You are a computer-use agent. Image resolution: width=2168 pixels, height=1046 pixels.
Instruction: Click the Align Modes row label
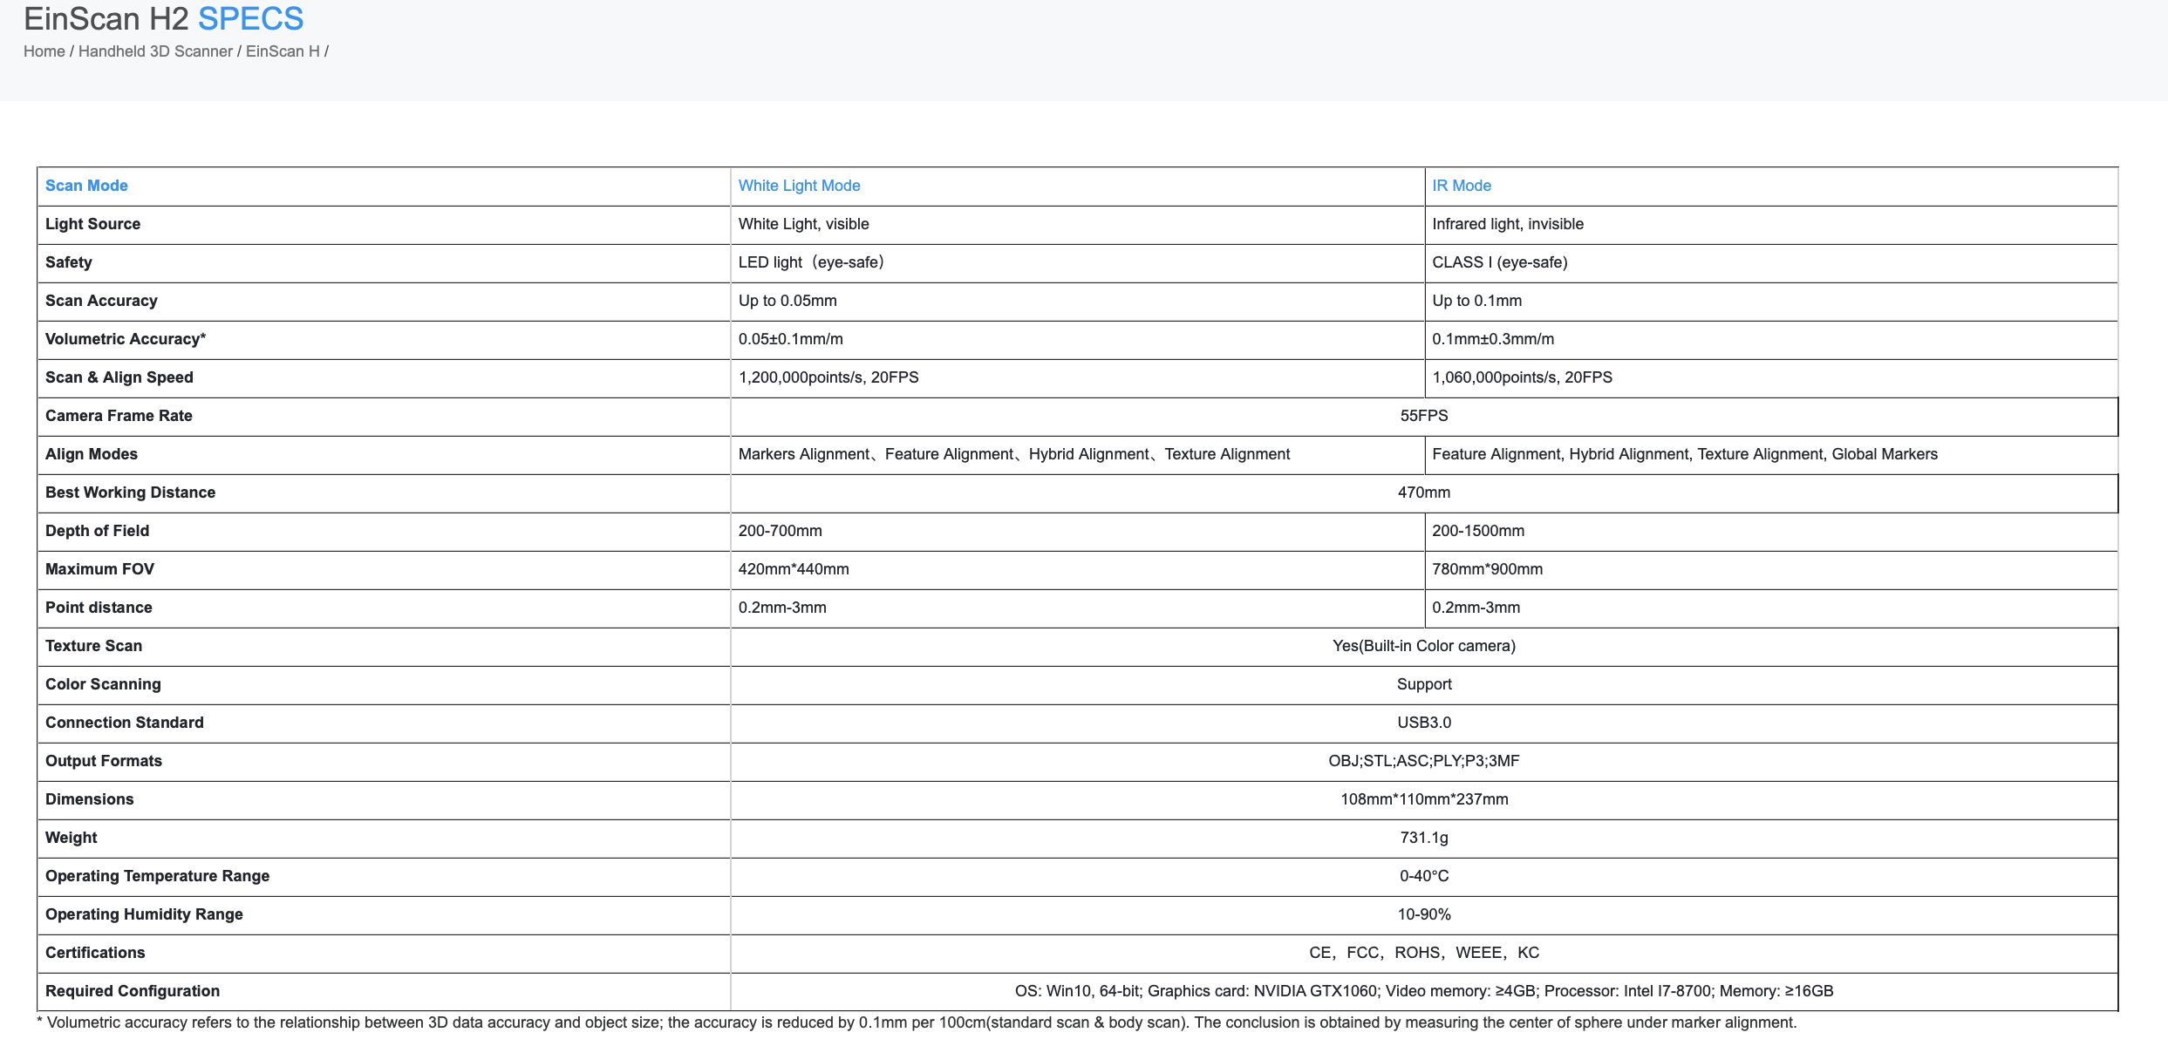(x=92, y=454)
